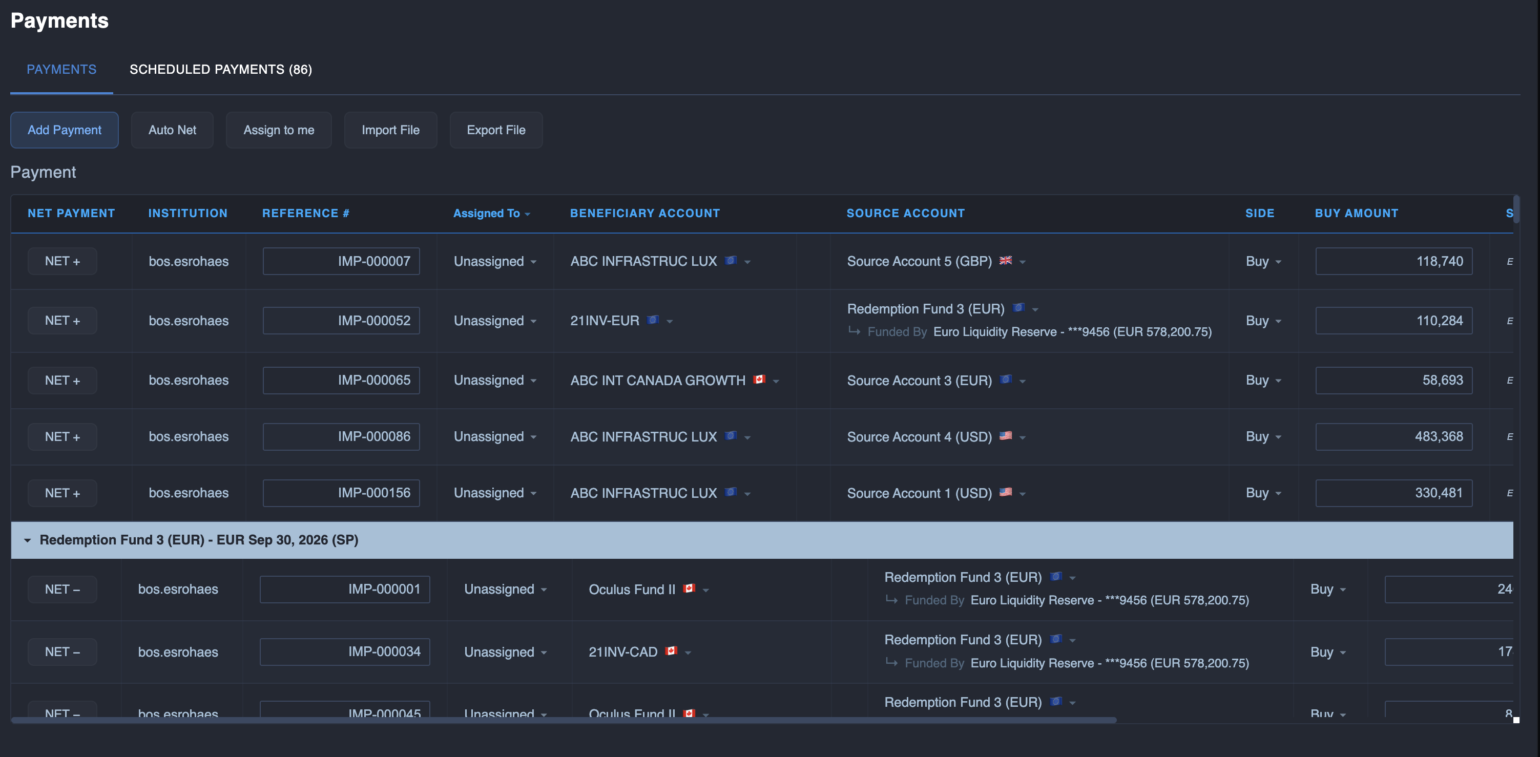Click NET – button for IMP-000034
This screenshot has width=1540, height=757.
(62, 652)
